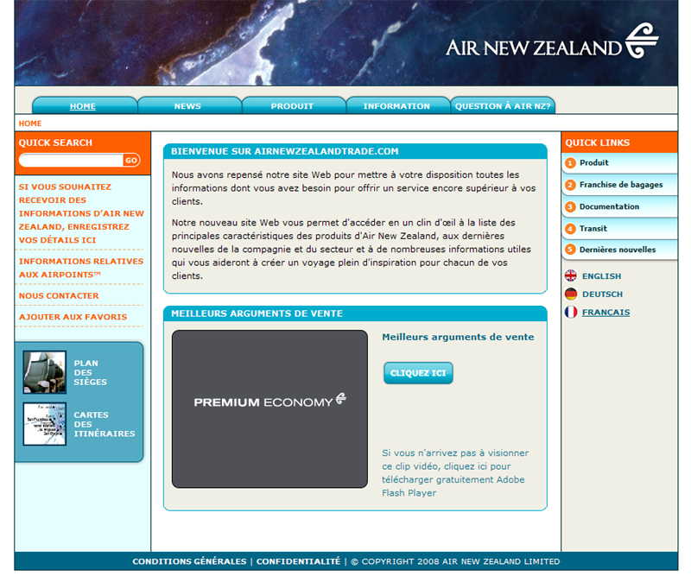Screen dimensions: 691x576
Task: Open the QUESTION À AIR NZ? tab
Action: click(x=503, y=106)
